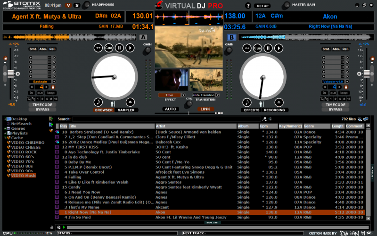Click the person icon under deck A turntable
The height and width of the screenshot is (236, 377).
pyautogui.click(x=113, y=104)
